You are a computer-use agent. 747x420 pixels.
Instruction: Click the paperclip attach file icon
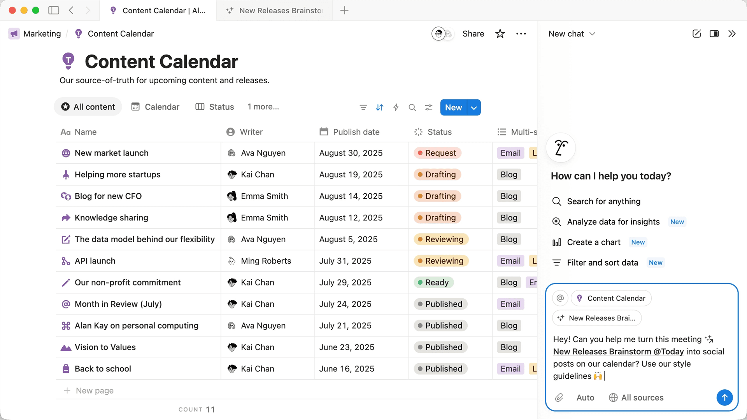pos(559,397)
